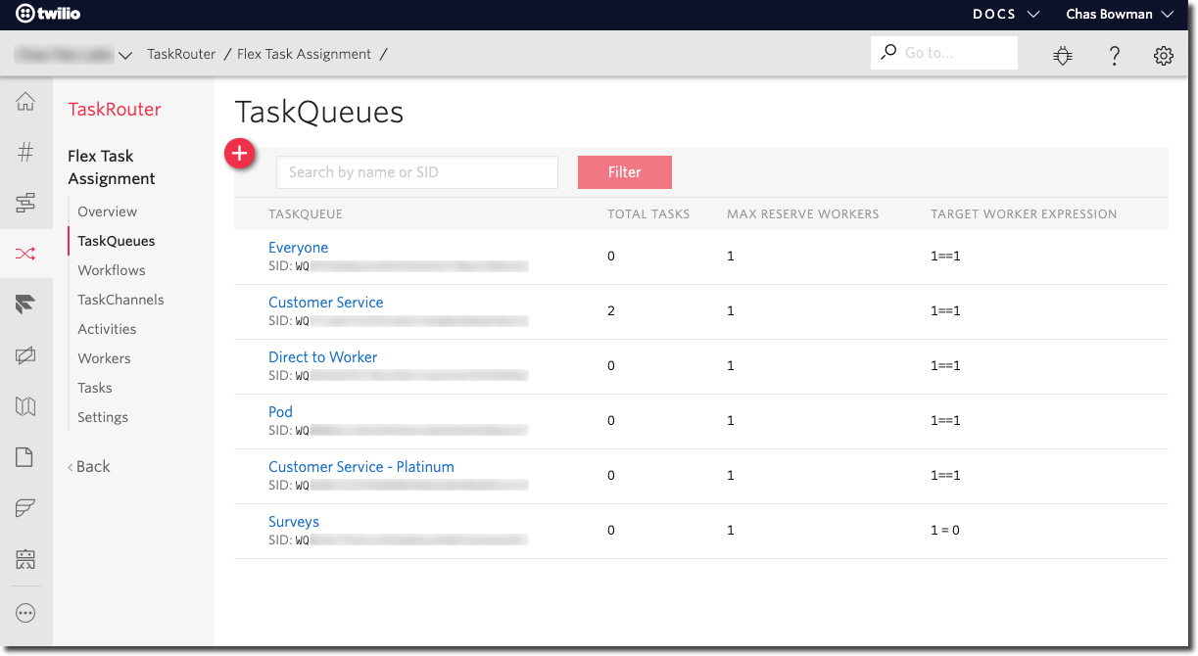Open the Surveys task queue
This screenshot has height=656, width=1198.
coord(294,522)
